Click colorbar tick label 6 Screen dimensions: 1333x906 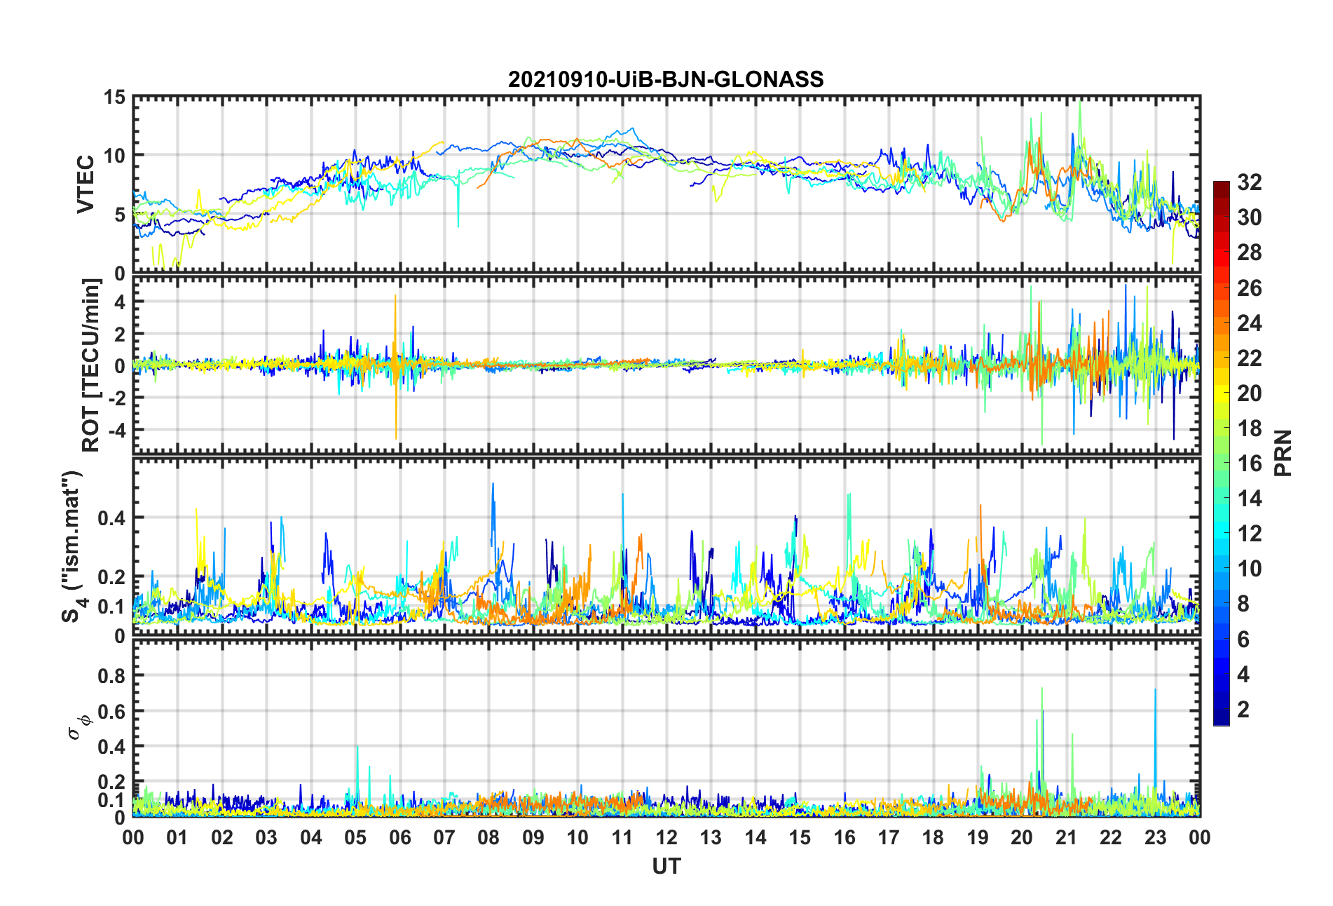pyautogui.click(x=1243, y=639)
